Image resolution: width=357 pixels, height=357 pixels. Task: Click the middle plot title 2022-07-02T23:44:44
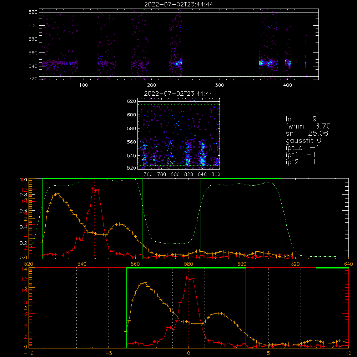coord(178,94)
